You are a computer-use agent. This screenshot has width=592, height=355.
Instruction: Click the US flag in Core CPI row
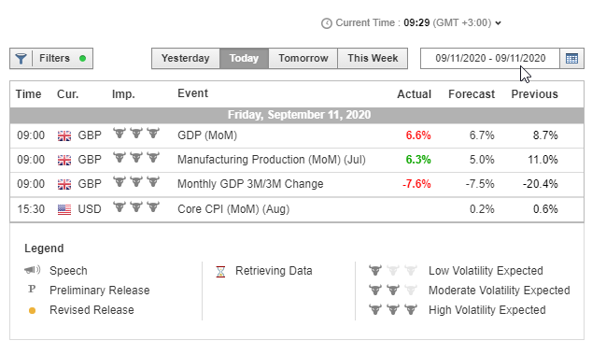[x=64, y=209]
